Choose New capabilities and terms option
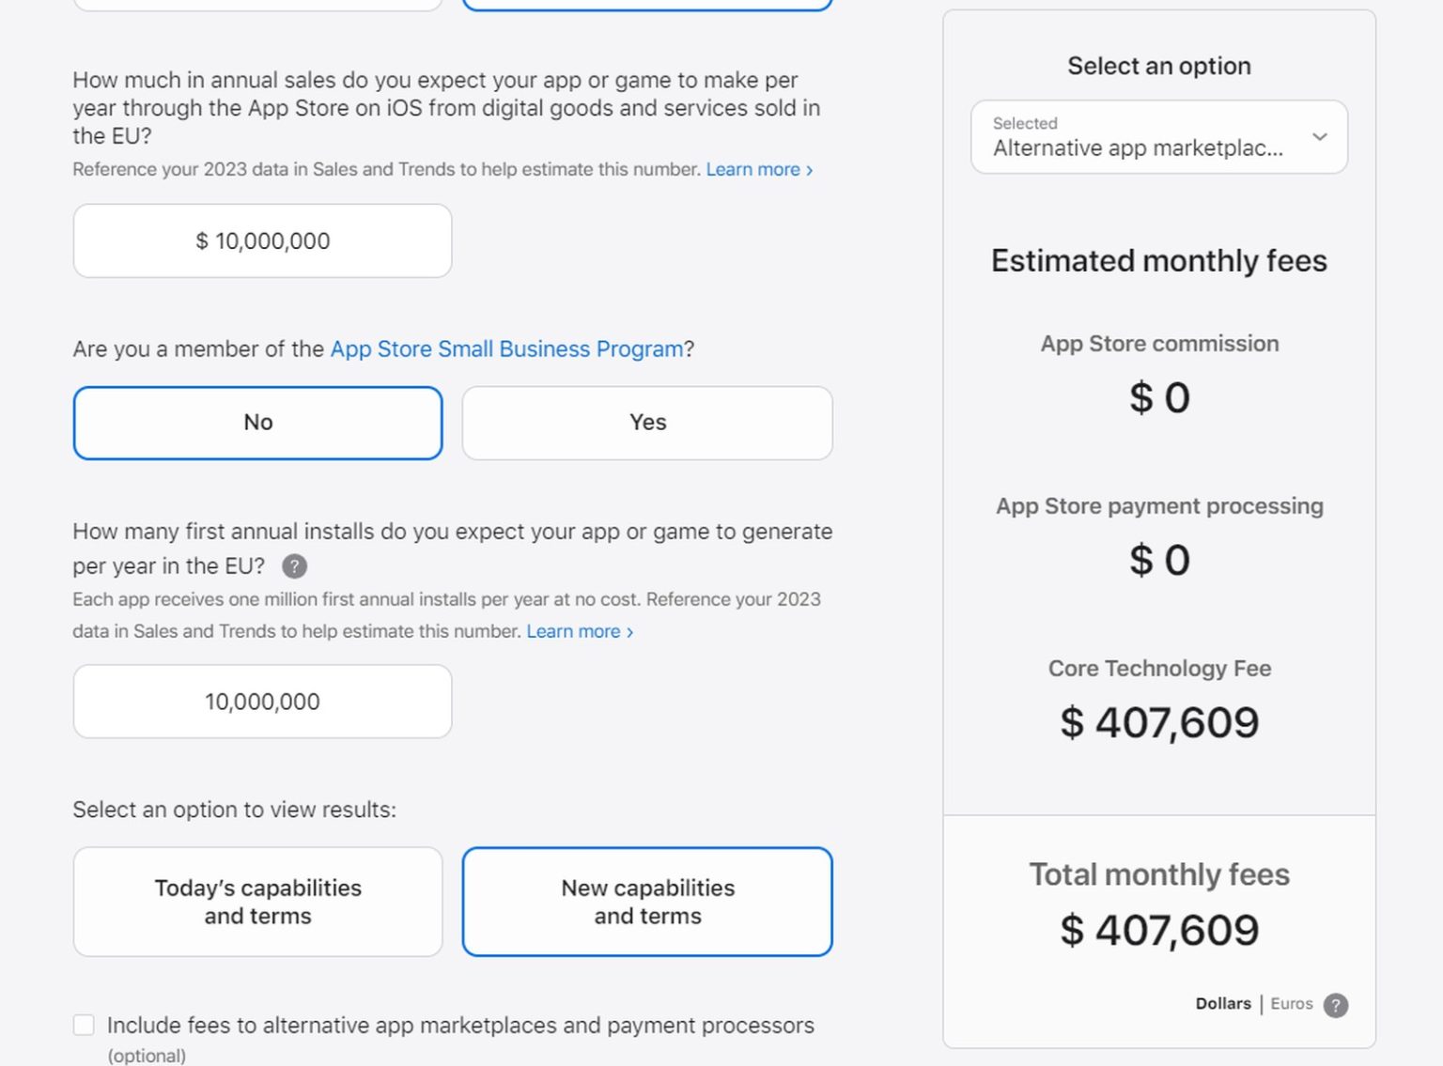The height and width of the screenshot is (1066, 1443). click(x=647, y=902)
